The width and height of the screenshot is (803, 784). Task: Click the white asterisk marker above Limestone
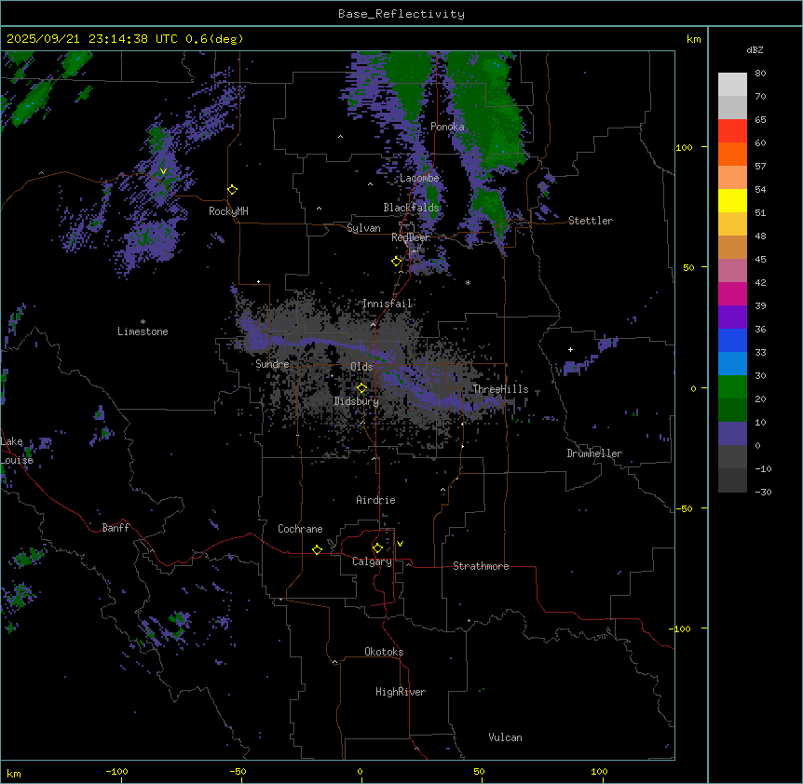point(143,321)
